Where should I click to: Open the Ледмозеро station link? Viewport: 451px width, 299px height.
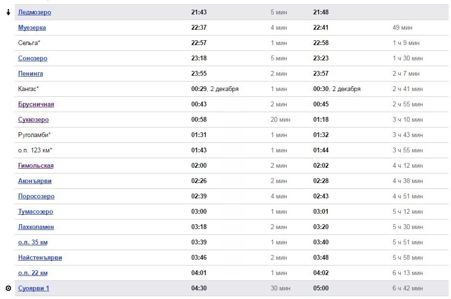point(34,12)
